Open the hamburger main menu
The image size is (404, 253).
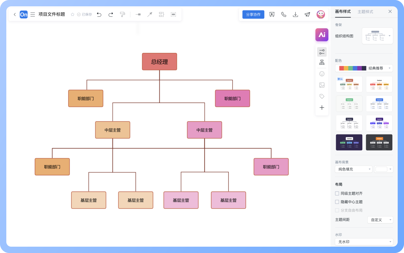33,15
